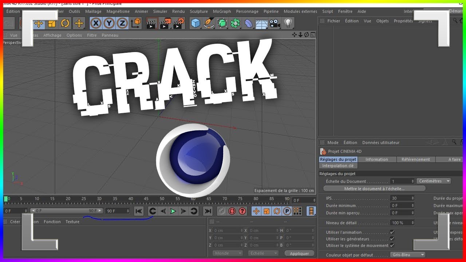Click the viewport pan navigation icon
This screenshot has width=466, height=262.
(294, 35)
